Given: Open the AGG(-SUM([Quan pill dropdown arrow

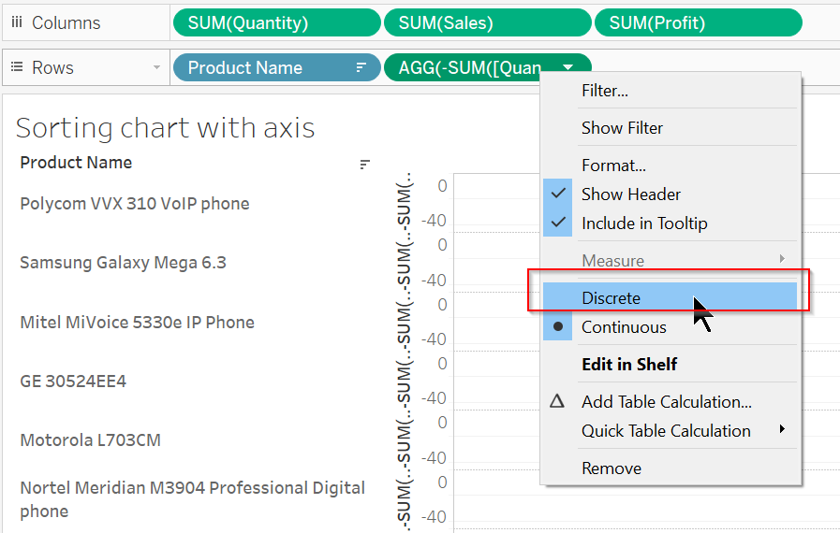Looking at the screenshot, I should (567, 67).
